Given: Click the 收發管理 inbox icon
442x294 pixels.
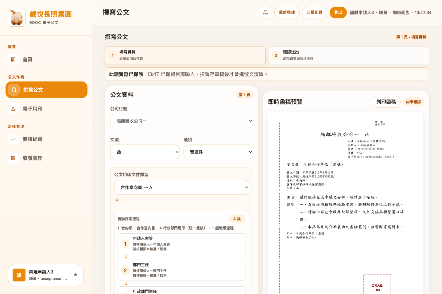Looking at the screenshot, I should tap(13, 158).
